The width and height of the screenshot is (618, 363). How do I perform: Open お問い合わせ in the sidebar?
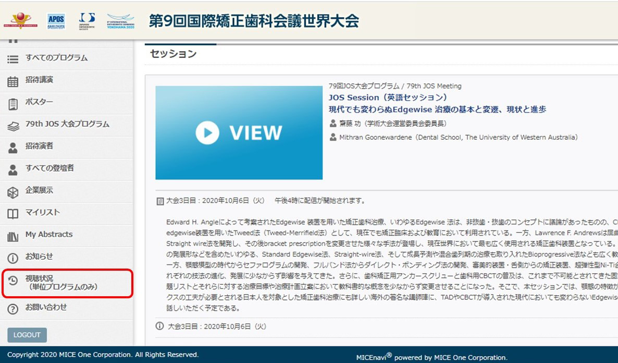[66, 308]
